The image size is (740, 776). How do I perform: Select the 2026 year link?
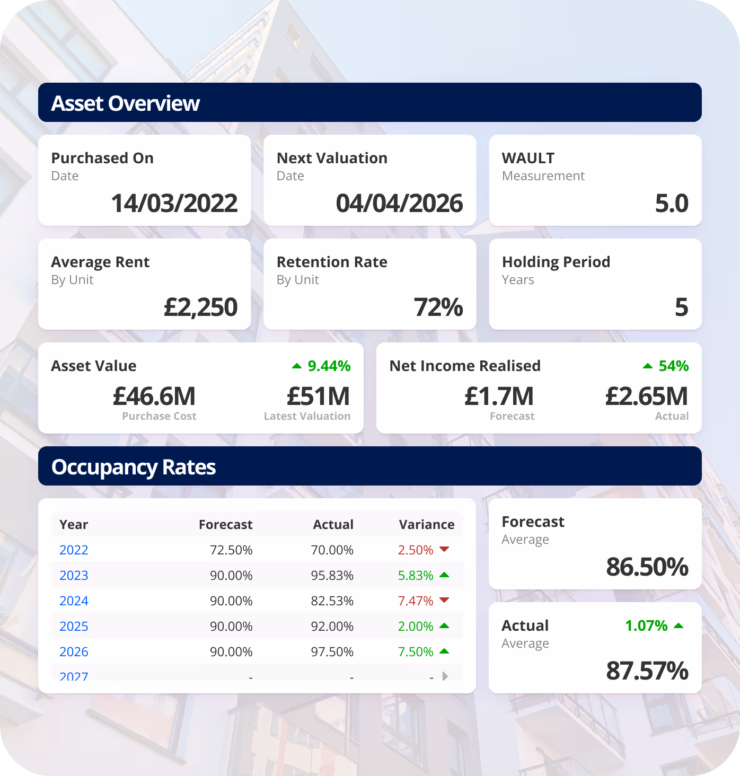point(74,651)
